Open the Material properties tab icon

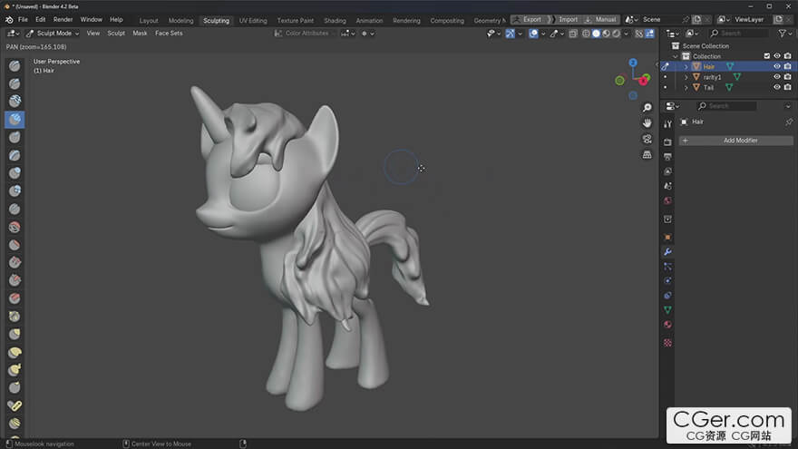(667, 325)
